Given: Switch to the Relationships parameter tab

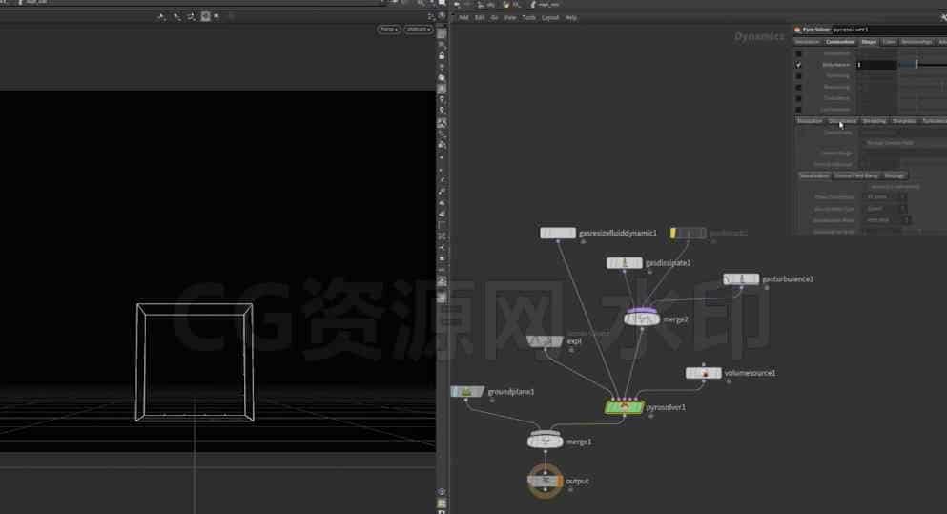Looking at the screenshot, I should tap(916, 42).
